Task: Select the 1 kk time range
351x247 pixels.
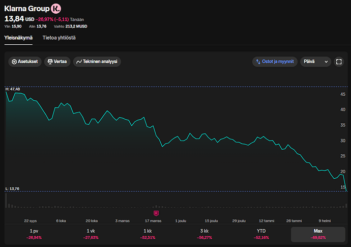Action: click(x=148, y=234)
